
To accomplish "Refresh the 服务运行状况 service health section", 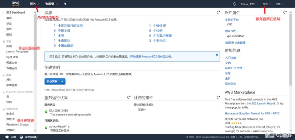I will pos(129,97).
